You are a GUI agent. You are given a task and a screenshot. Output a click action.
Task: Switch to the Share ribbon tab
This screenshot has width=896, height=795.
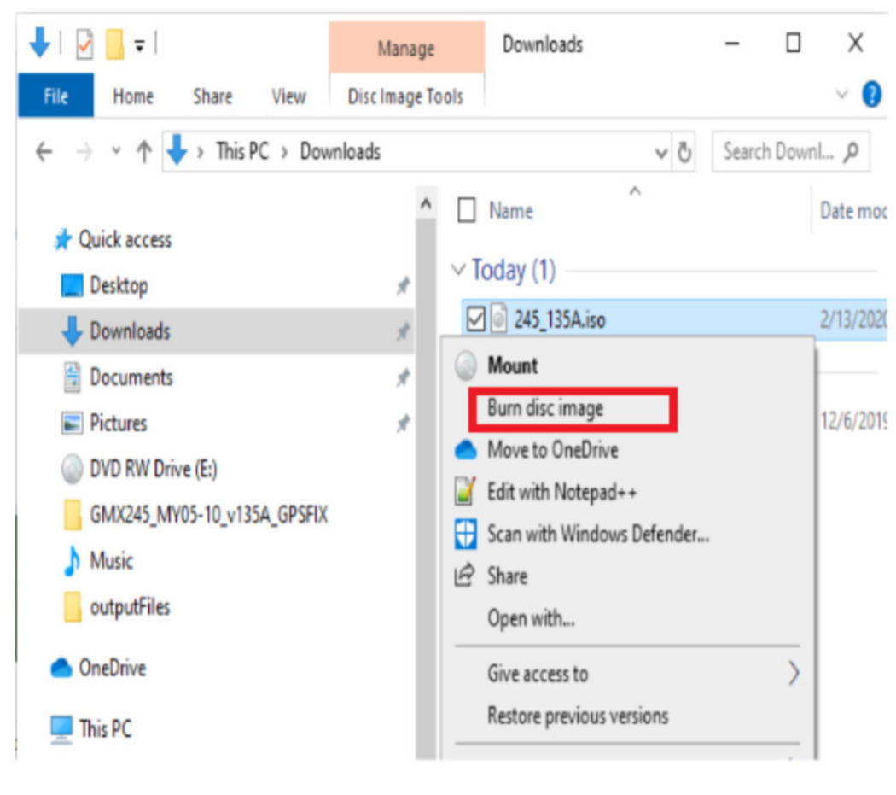coord(212,96)
